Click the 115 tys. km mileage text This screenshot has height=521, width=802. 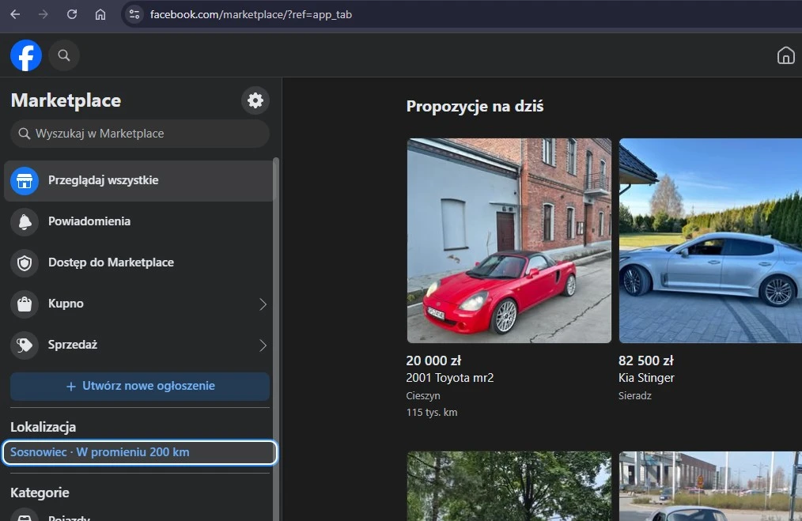point(432,412)
